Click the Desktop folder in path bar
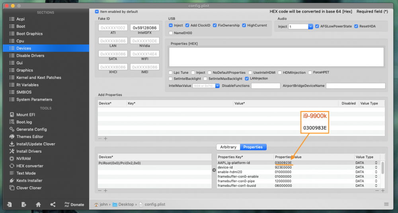 [123, 204]
